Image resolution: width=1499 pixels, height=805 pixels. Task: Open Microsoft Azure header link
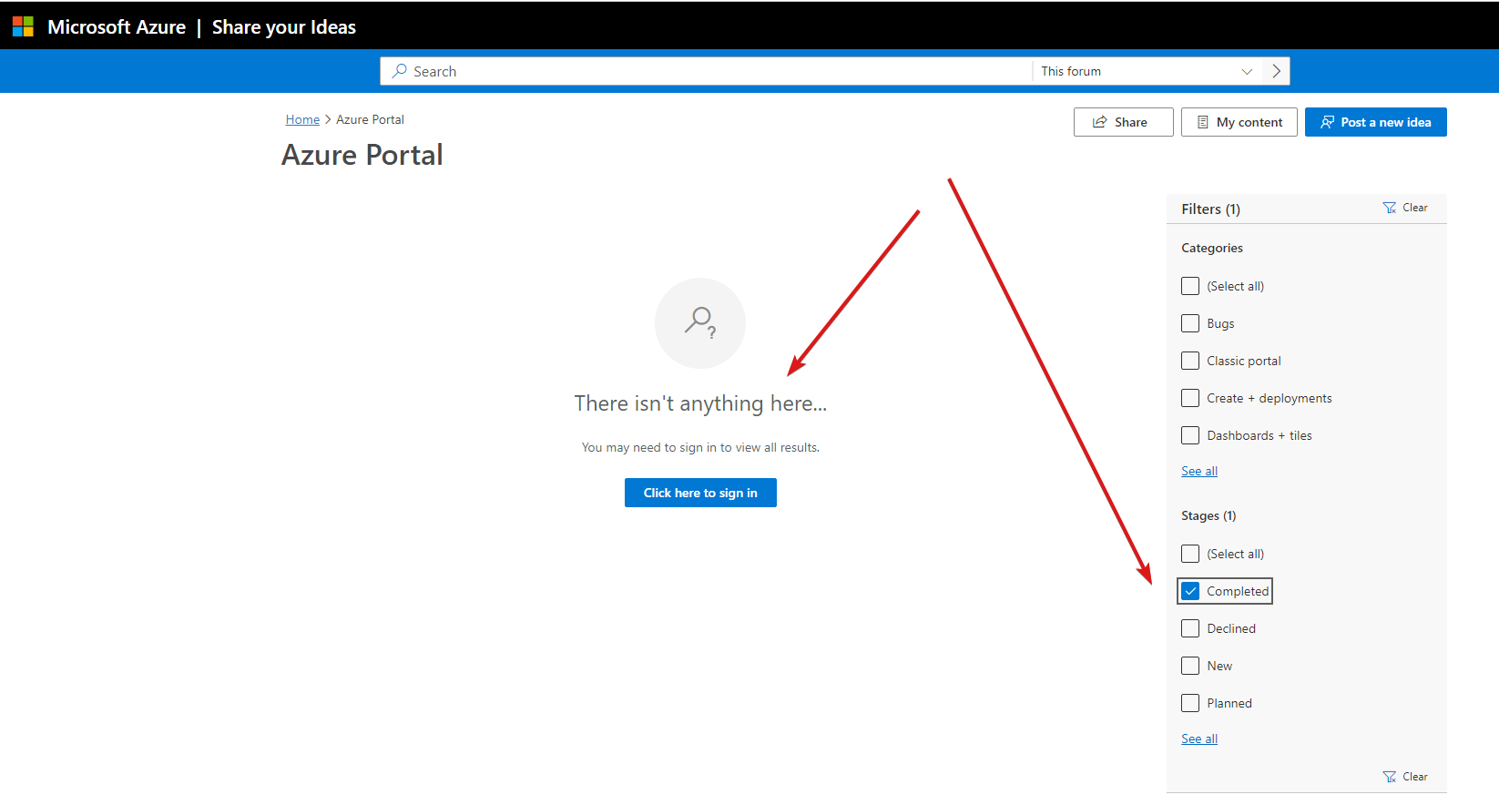pos(117,27)
